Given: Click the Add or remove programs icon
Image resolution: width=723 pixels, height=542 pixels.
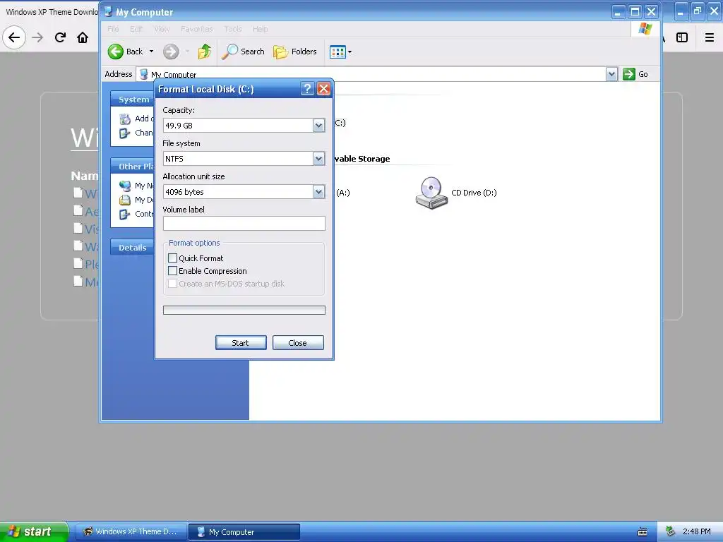Looking at the screenshot, I should click(125, 119).
